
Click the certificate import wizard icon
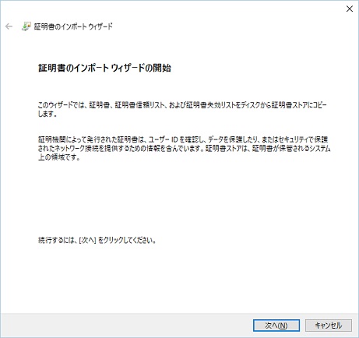(x=26, y=26)
